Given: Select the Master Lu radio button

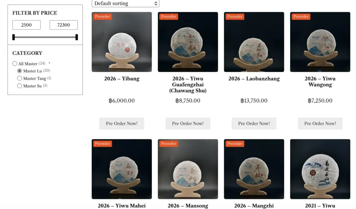Looking at the screenshot, I should point(19,71).
